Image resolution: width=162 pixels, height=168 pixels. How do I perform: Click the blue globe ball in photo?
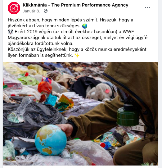tap(51, 140)
